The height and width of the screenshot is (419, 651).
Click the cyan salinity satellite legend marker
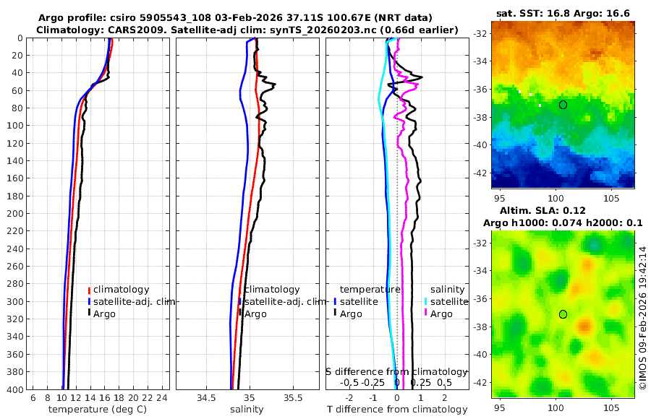[x=426, y=302]
